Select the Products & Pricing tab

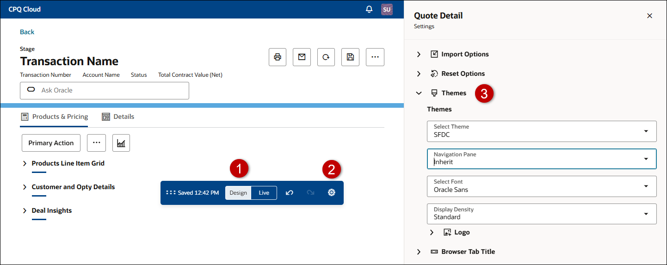coord(55,117)
